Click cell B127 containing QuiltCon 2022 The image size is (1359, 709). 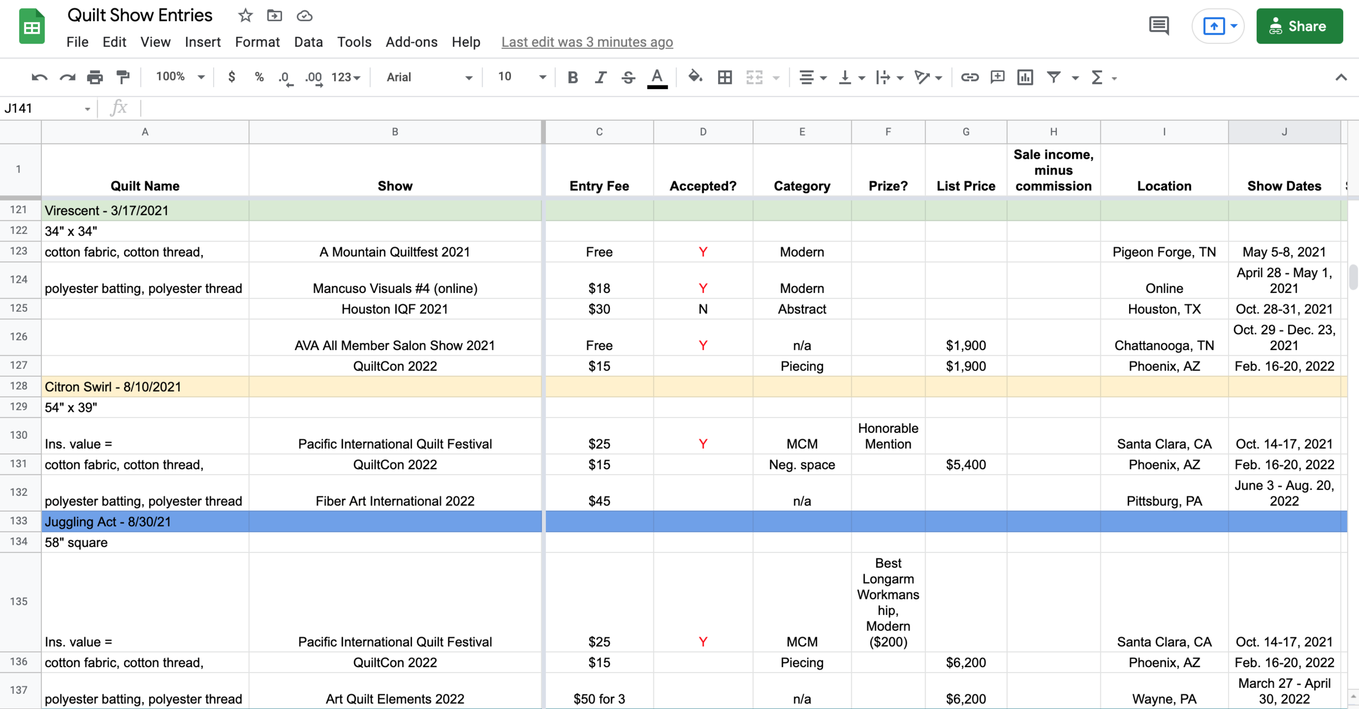[x=395, y=365]
